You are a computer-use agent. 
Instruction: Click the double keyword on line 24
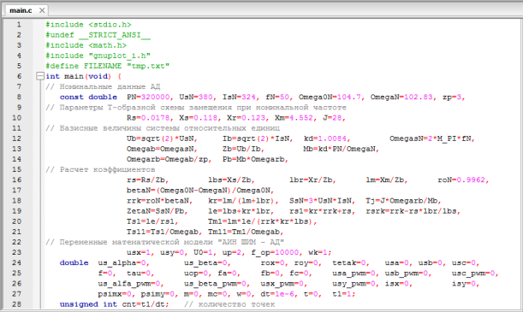click(74, 262)
